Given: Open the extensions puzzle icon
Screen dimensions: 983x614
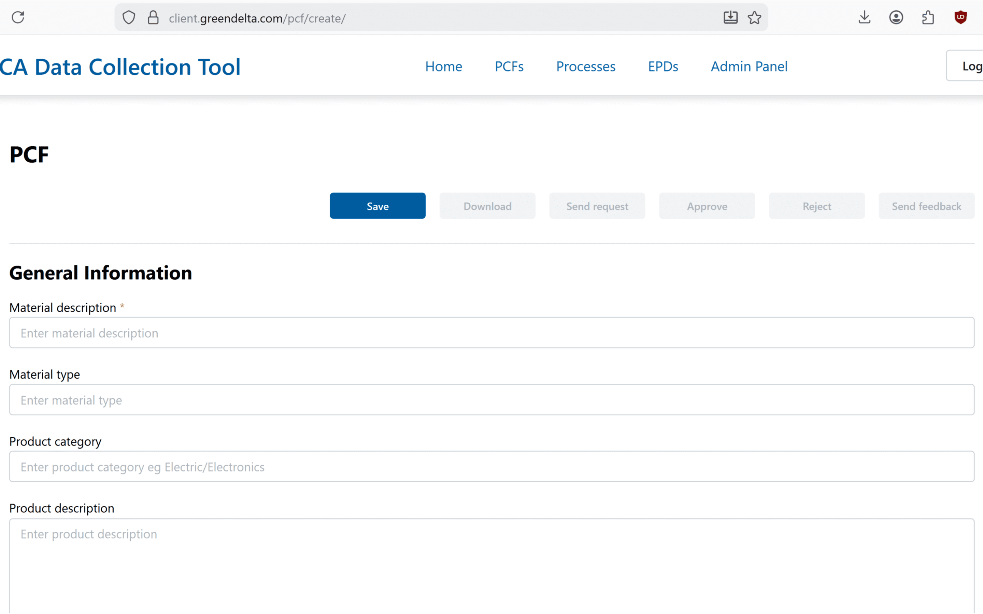Looking at the screenshot, I should [x=928, y=17].
